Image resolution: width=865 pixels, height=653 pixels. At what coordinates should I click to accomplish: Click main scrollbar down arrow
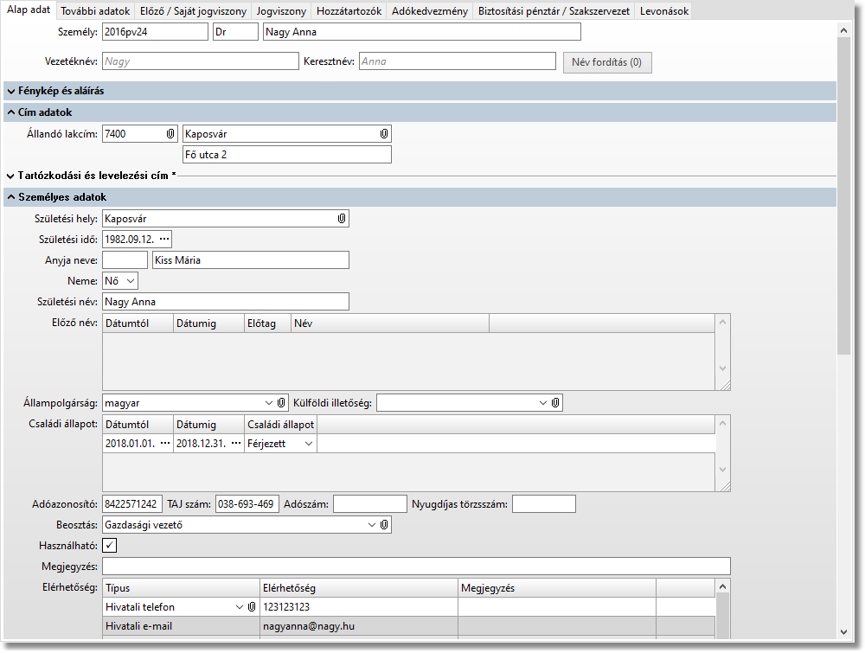coord(843,632)
